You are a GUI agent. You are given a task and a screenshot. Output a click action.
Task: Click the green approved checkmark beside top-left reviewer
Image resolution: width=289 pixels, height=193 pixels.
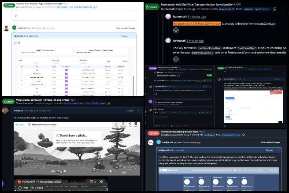click(14, 28)
